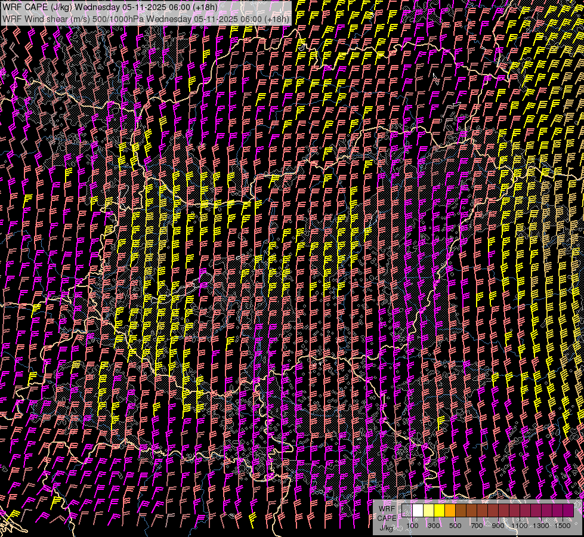Viewport: 584px width, 537px height.
Task: Click the J/kg unit label in legend
Action: click(x=387, y=527)
